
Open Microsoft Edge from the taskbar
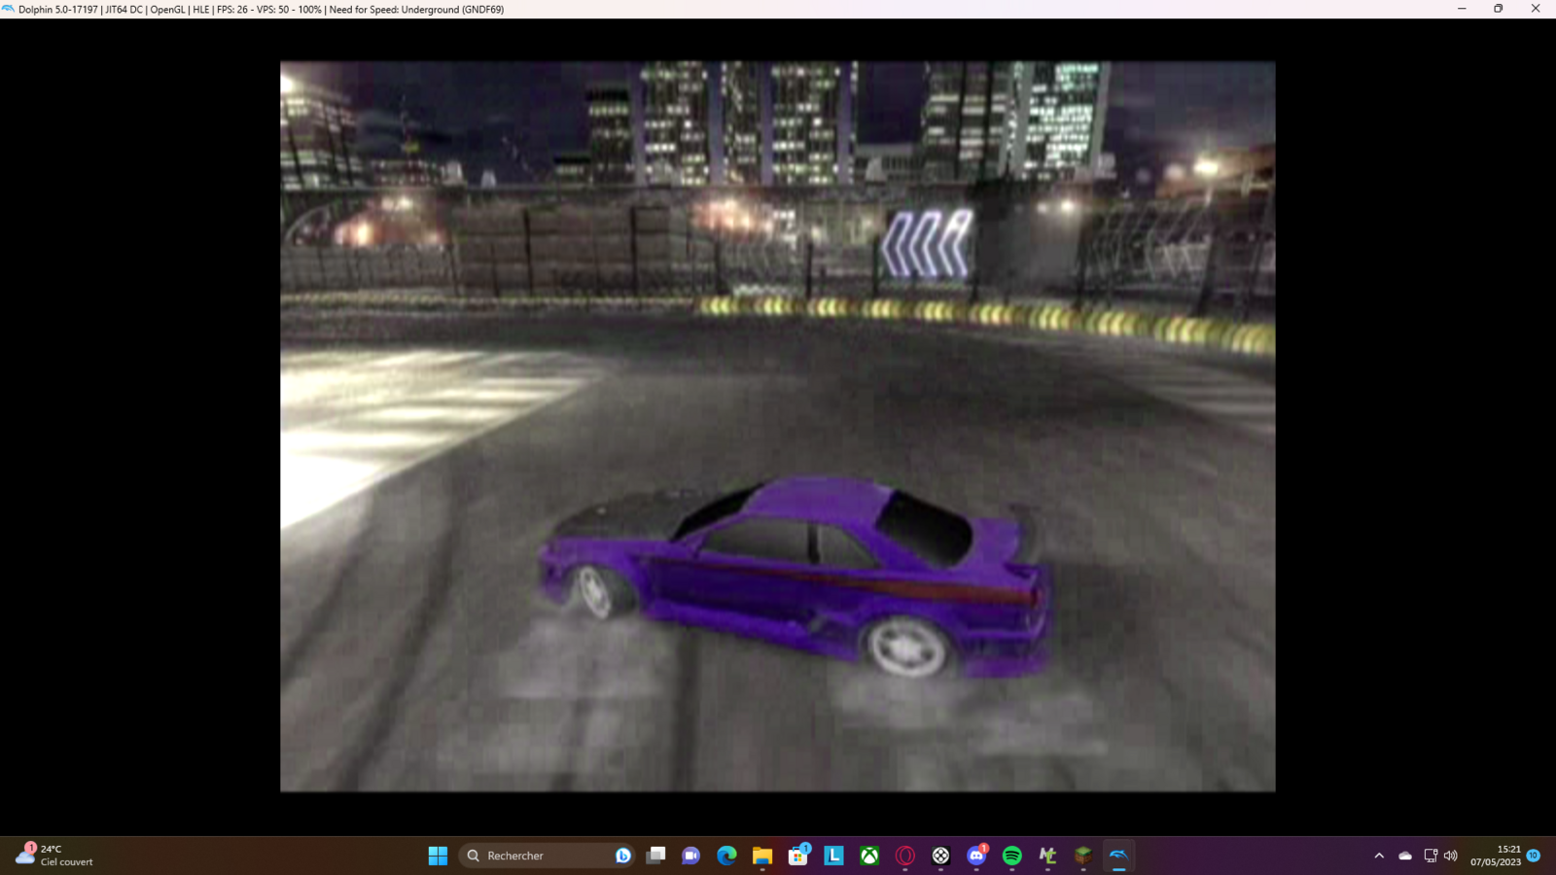click(x=726, y=856)
